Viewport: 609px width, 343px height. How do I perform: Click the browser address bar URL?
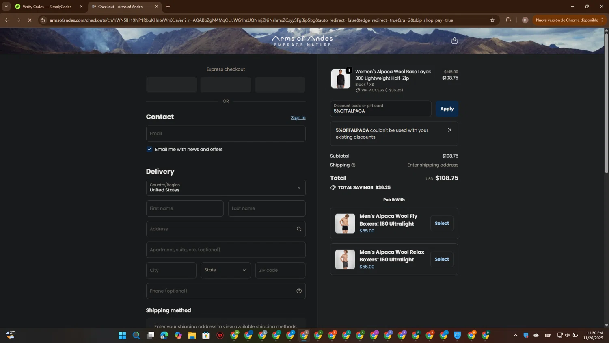pos(251,20)
